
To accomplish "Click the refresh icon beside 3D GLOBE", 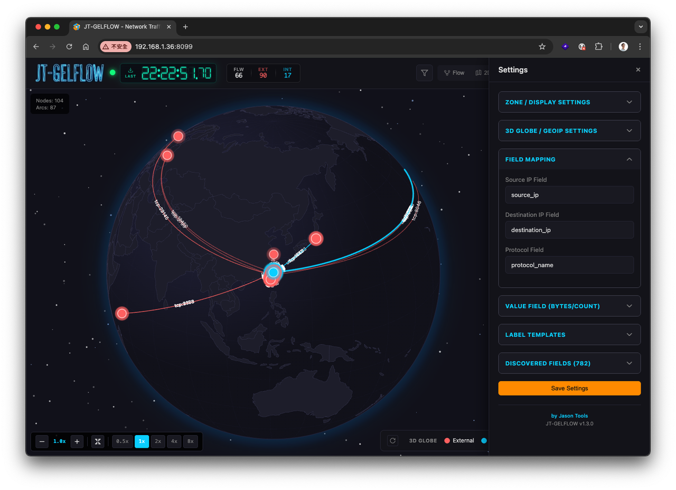I will tap(392, 440).
